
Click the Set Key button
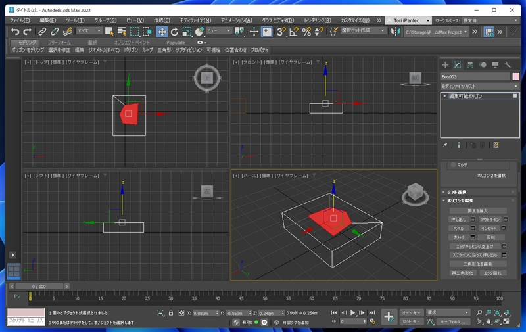tap(412, 321)
